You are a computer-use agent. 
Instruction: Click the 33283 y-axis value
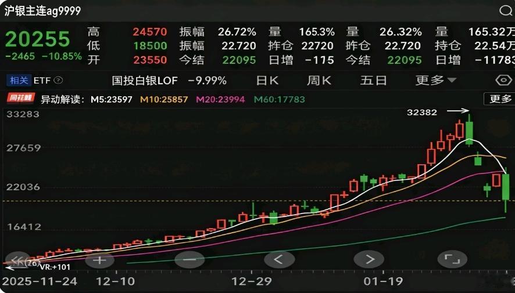23,114
